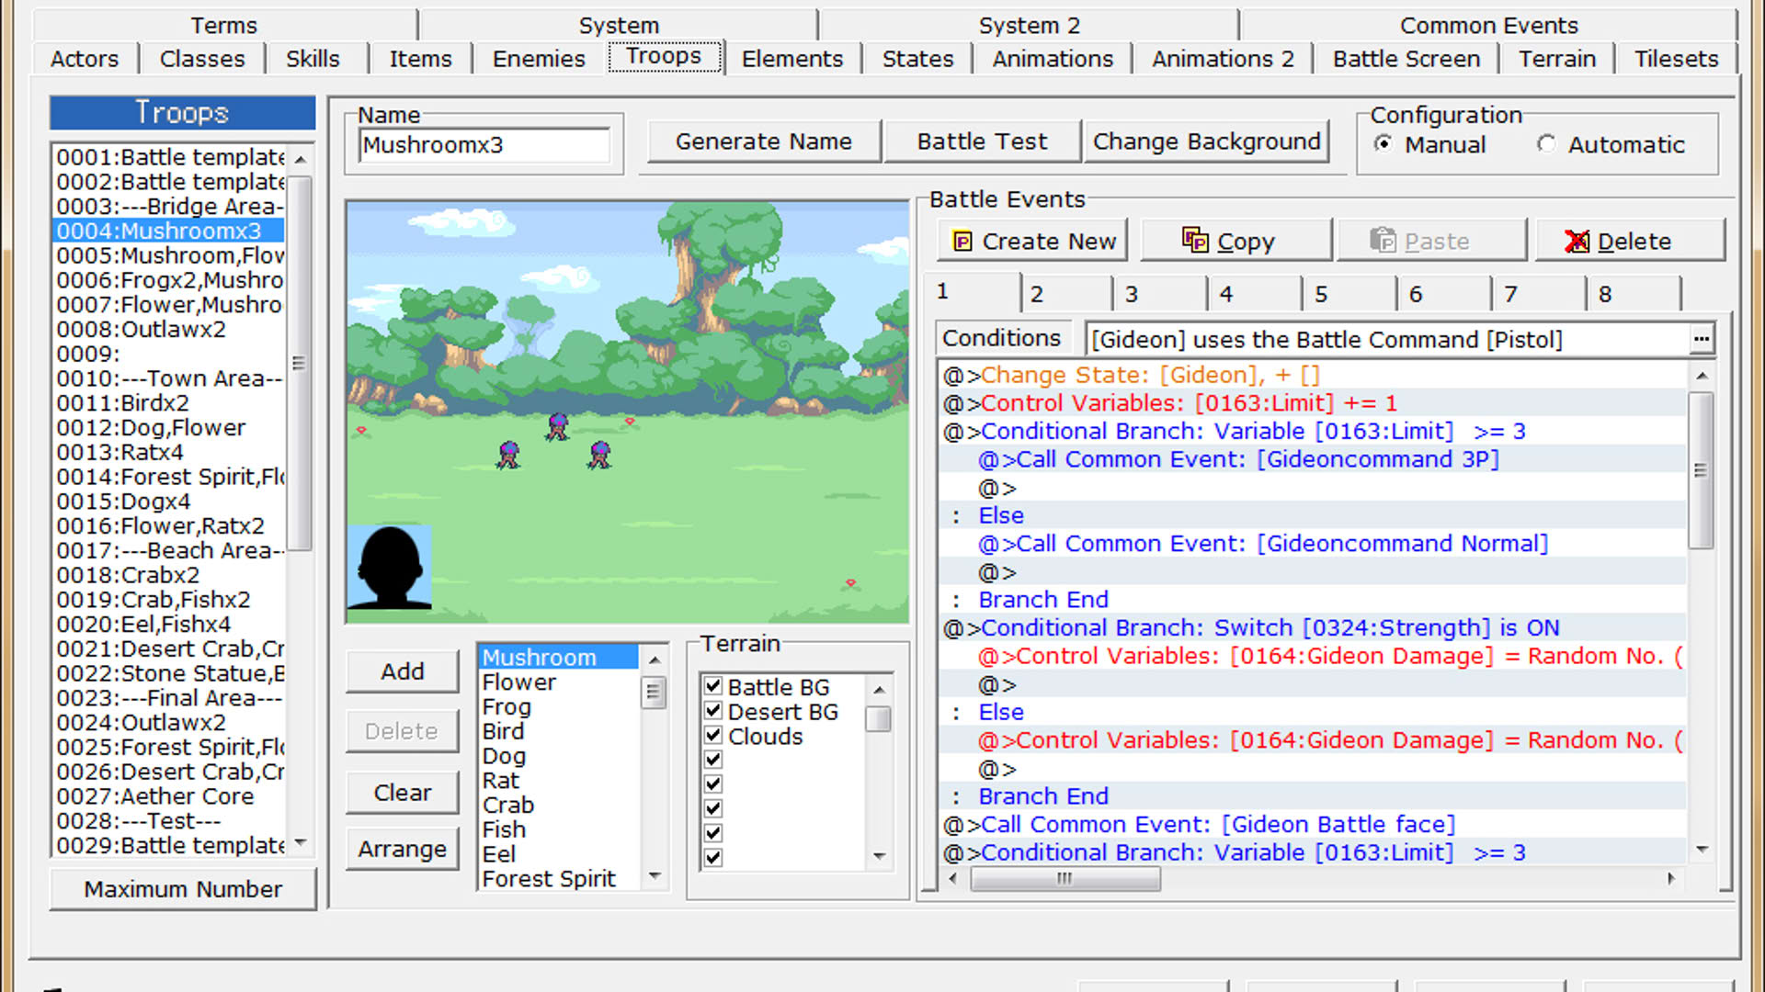Click the Arrange enemies button
This screenshot has width=1765, height=992.
(403, 849)
